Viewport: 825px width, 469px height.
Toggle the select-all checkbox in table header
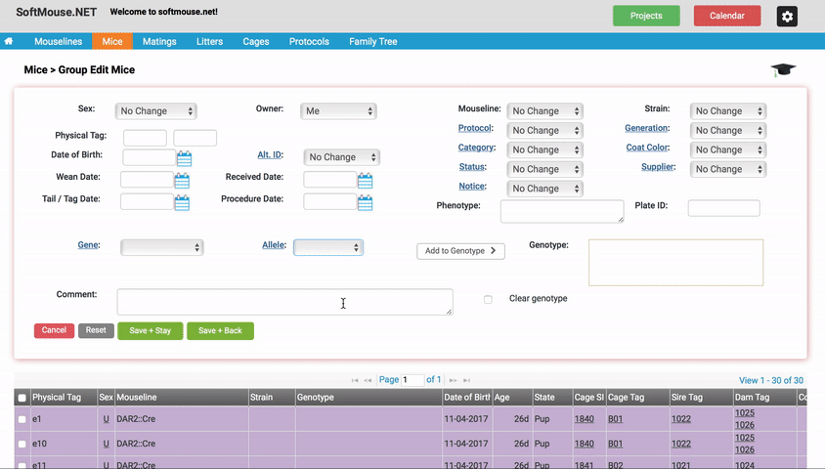(x=22, y=398)
